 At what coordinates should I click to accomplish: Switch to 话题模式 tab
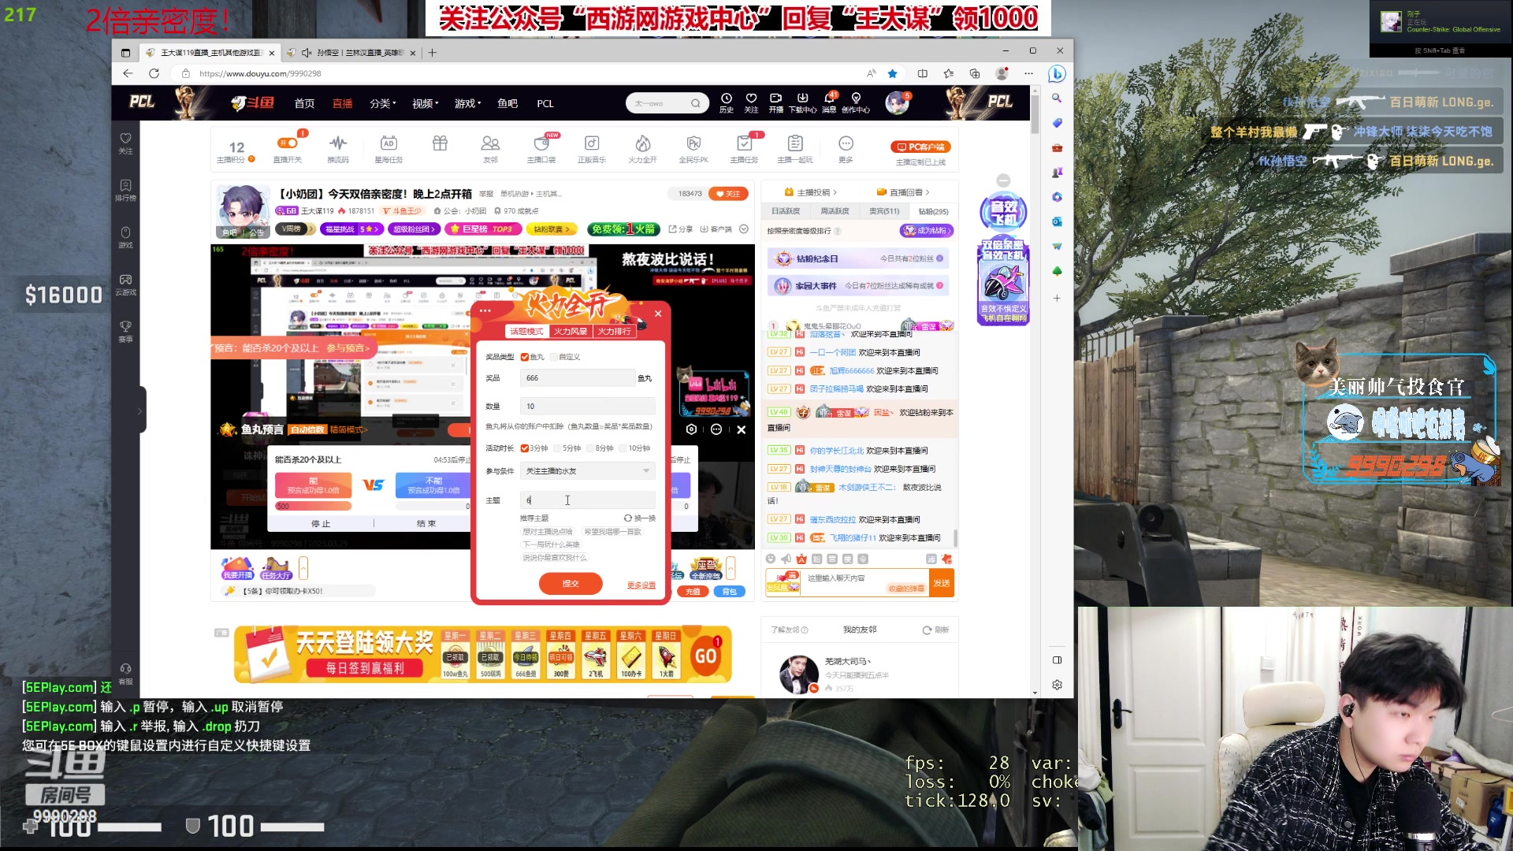coord(526,331)
